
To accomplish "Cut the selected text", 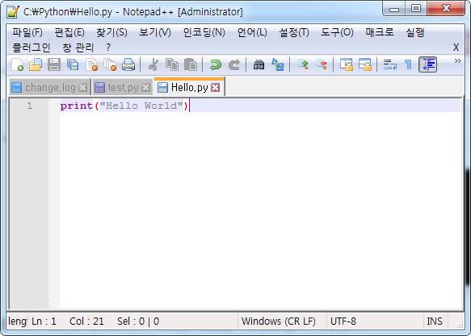I will pyautogui.click(x=153, y=64).
